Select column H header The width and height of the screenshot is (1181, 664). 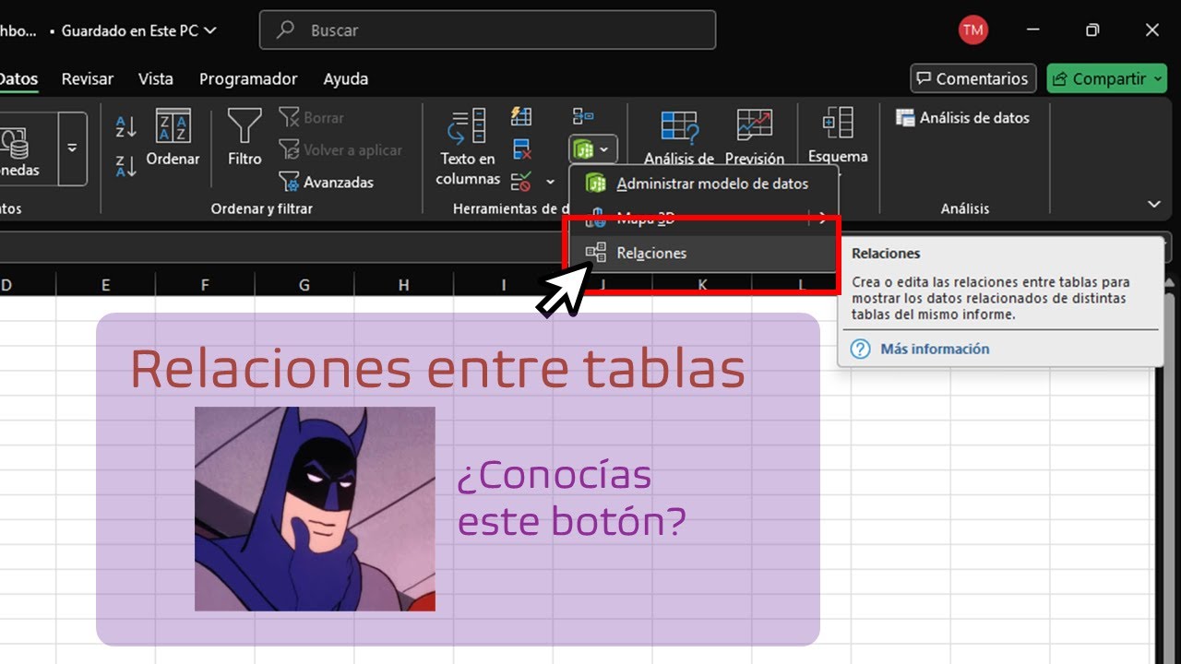coord(403,285)
